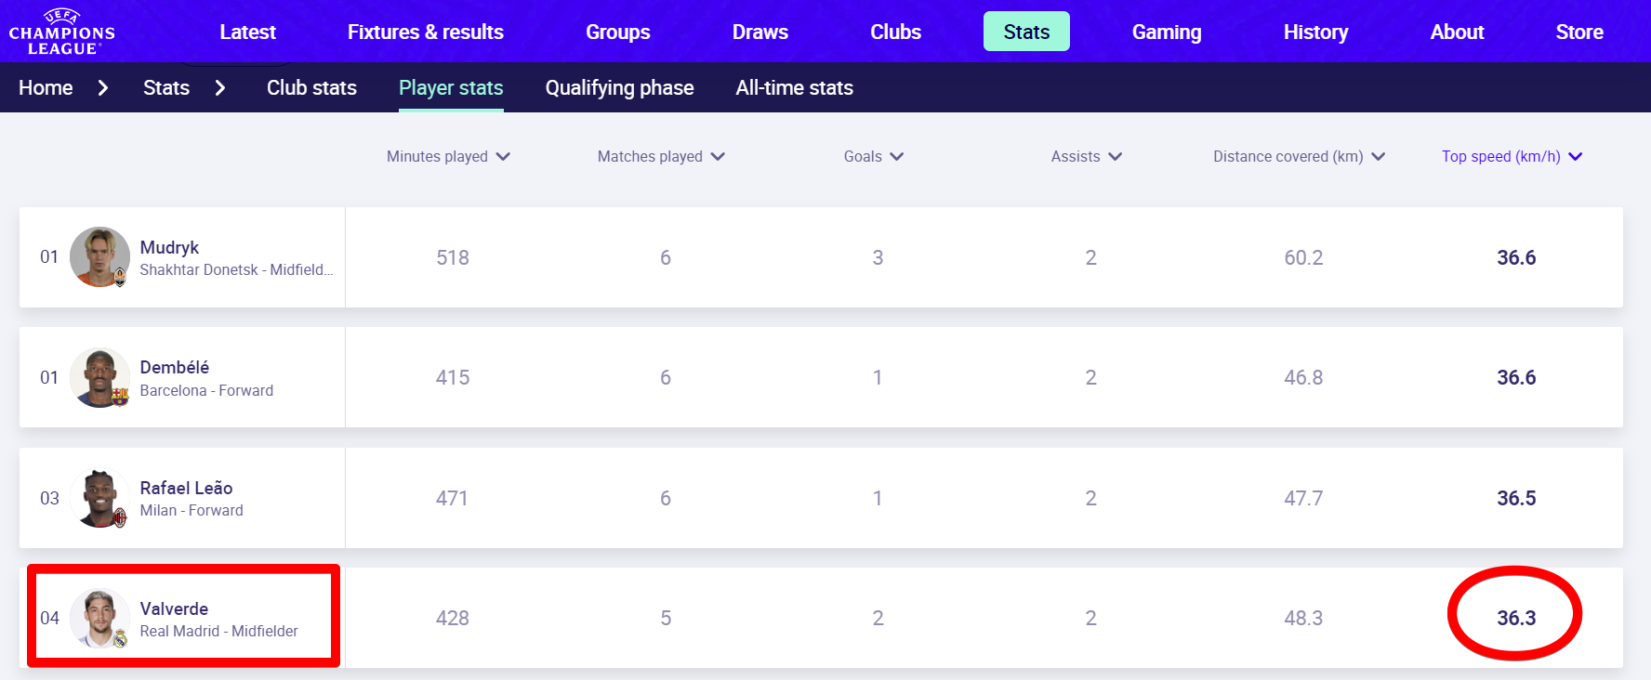This screenshot has width=1651, height=680.
Task: Open Rafael Leão's player photo
Action: pyautogui.click(x=99, y=498)
